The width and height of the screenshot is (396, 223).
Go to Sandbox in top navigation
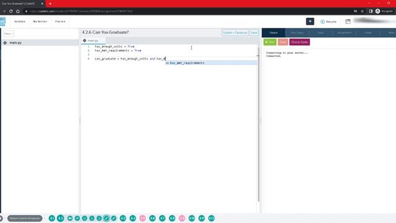[x=20, y=22]
